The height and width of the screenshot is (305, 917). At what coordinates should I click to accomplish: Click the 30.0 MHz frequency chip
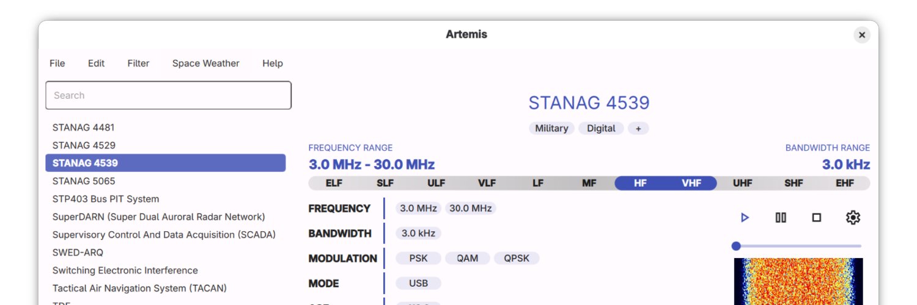point(471,208)
